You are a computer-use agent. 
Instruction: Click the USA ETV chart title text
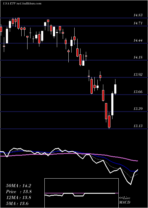coord(22,4)
